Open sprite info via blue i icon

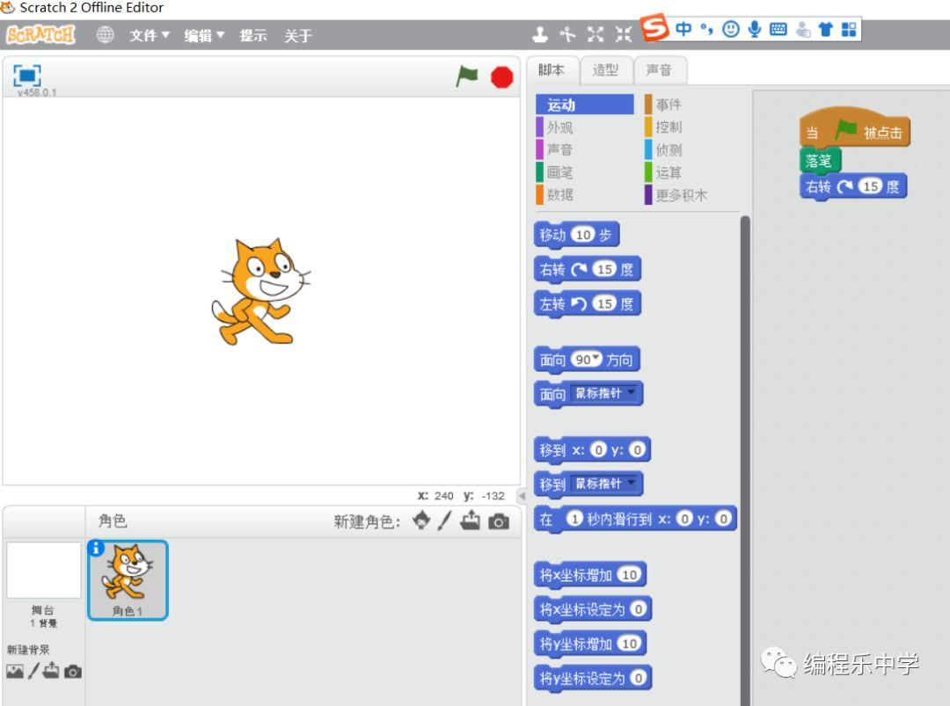96,548
